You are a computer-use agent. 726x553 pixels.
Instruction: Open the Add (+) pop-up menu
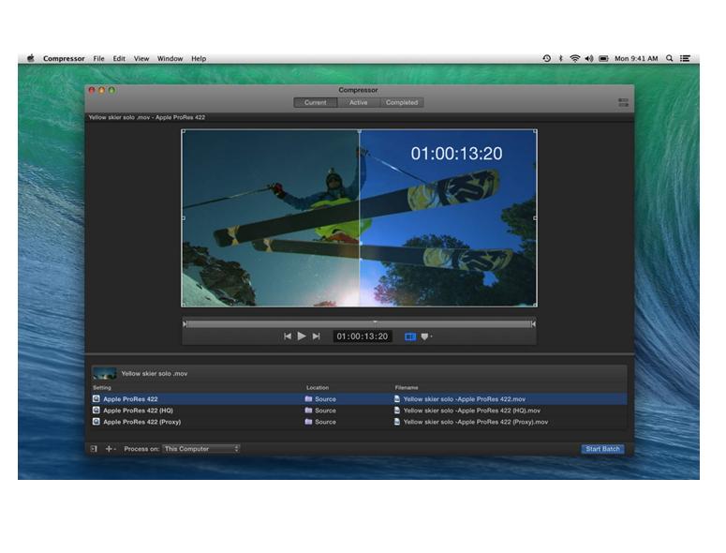tap(111, 449)
